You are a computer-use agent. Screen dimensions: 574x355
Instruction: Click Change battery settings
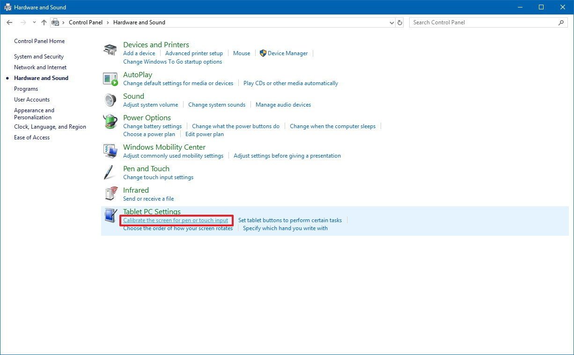click(x=152, y=126)
